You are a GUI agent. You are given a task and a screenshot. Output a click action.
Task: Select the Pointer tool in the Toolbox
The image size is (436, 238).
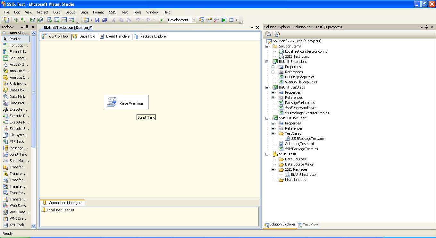click(16, 39)
